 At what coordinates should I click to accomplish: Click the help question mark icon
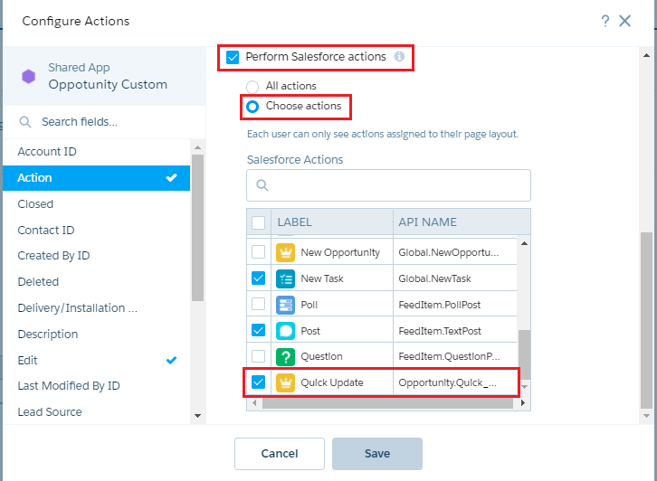click(605, 21)
